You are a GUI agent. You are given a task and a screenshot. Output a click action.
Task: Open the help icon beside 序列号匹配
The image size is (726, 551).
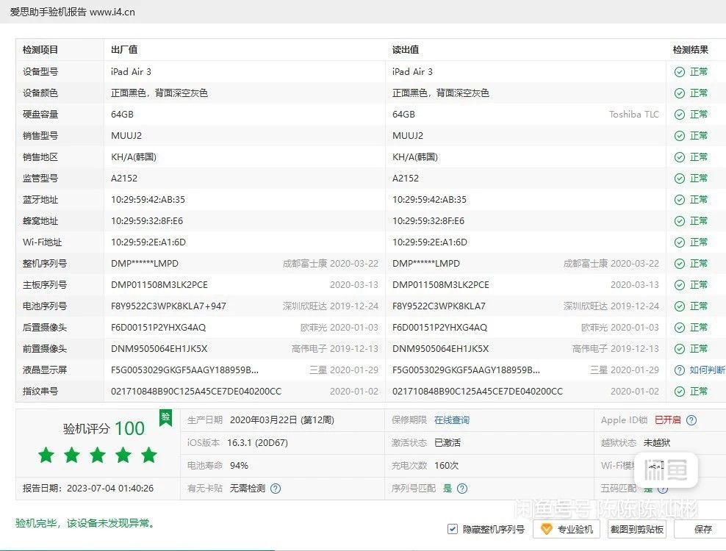(x=462, y=489)
